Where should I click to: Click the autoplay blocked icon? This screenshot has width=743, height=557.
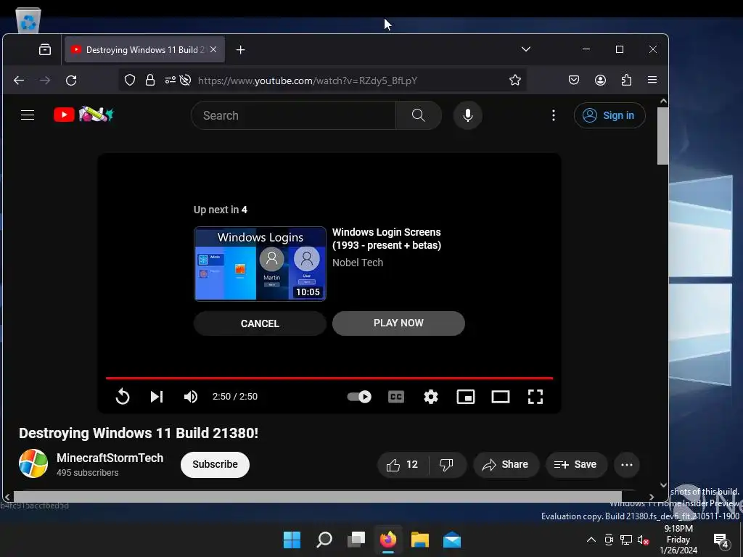185,80
